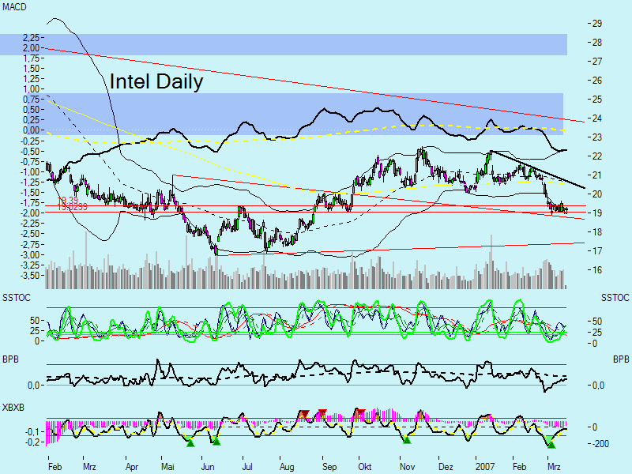Select the second red sell flag in September
Viewport: 632px width, 474px height.
[x=322, y=412]
